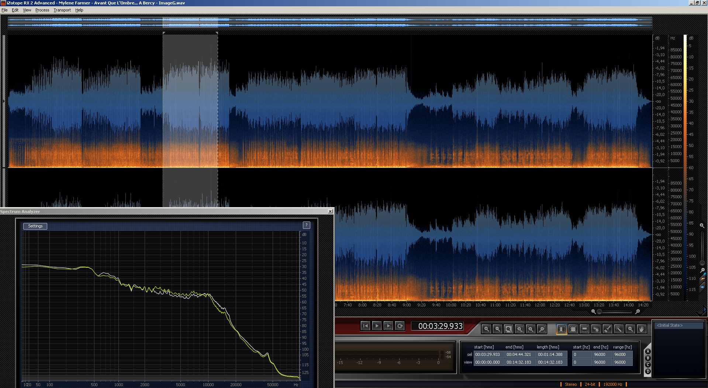The height and width of the screenshot is (388, 708).
Task: Select the lasso selection tool
Action: [596, 329]
